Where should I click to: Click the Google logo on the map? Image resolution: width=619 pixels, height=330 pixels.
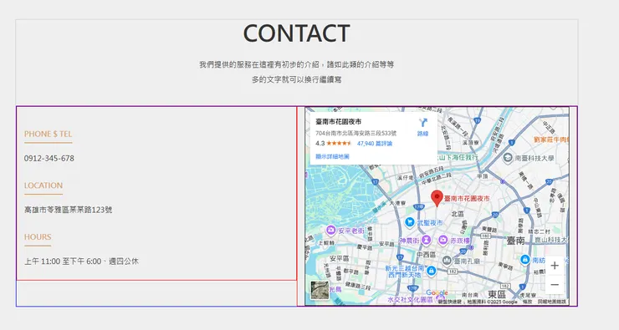point(437,293)
